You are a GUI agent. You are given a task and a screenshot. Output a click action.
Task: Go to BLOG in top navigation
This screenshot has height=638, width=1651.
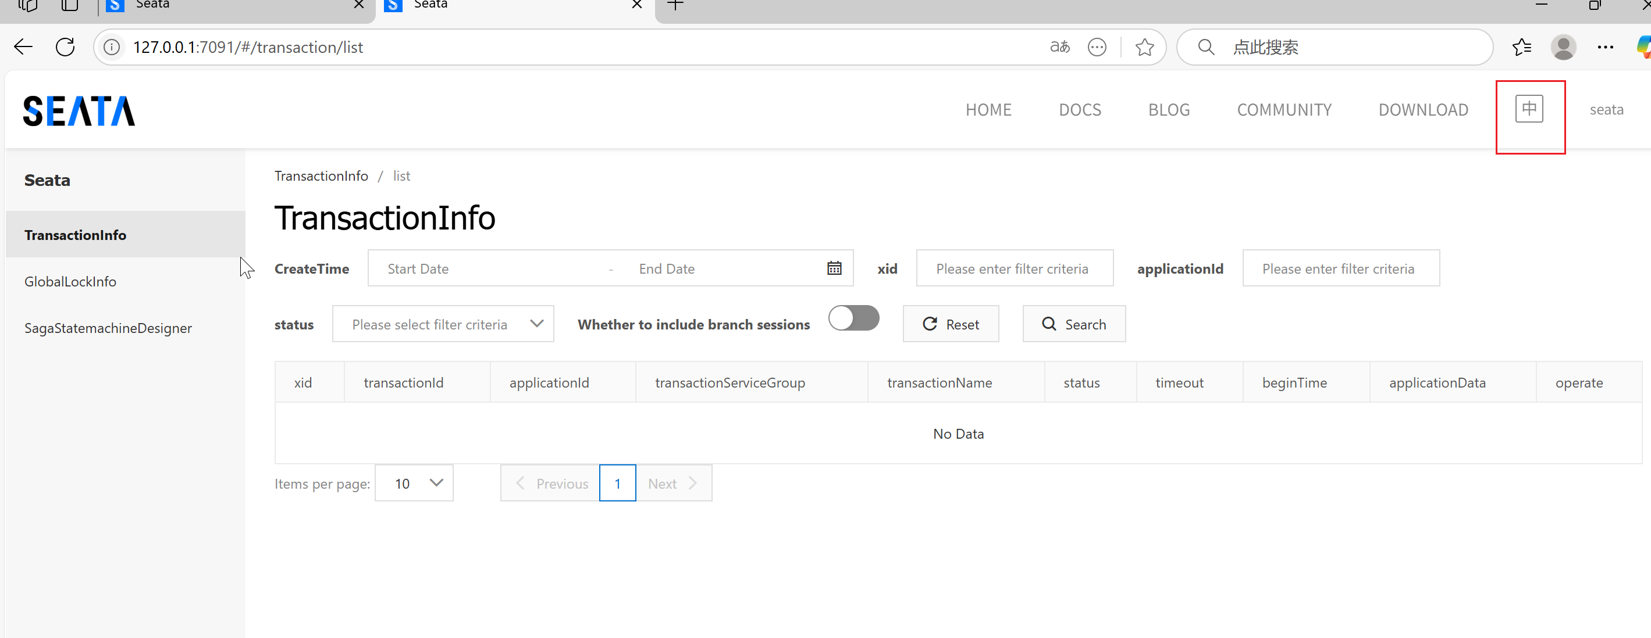(x=1169, y=109)
